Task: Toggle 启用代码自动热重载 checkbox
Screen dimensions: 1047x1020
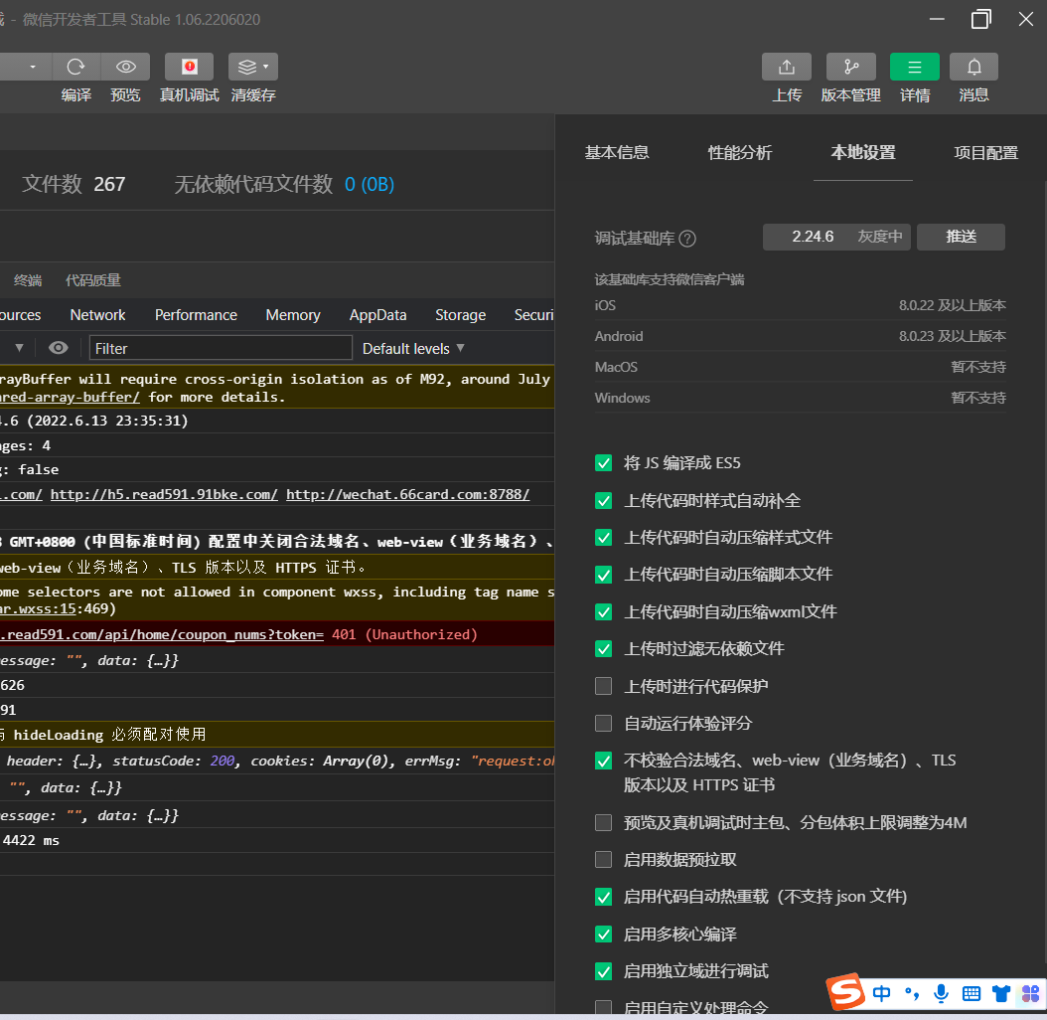Action: [604, 897]
